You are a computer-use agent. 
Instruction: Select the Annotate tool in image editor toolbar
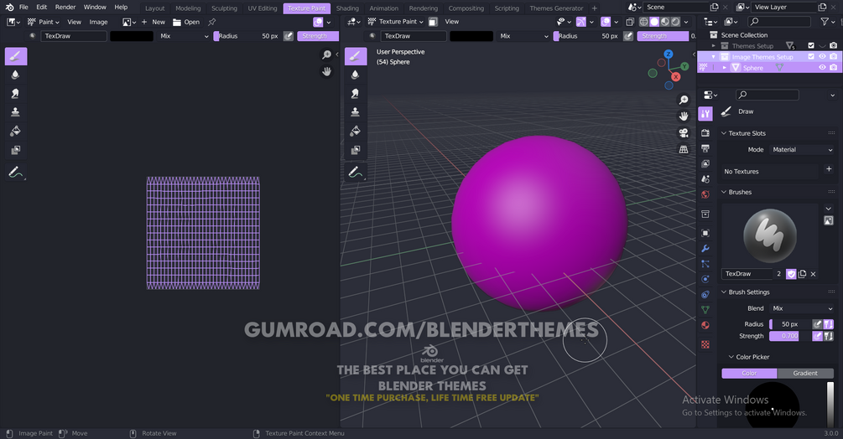click(x=16, y=173)
